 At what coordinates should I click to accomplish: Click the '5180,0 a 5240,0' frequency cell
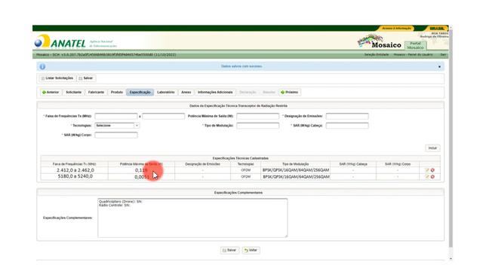[x=75, y=176]
